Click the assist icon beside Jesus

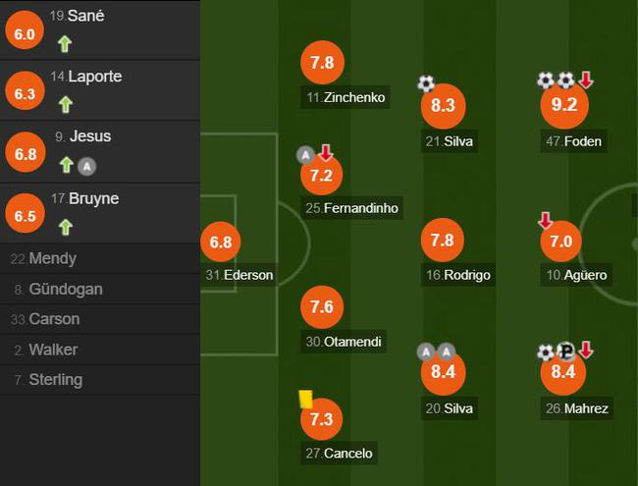[x=86, y=165]
